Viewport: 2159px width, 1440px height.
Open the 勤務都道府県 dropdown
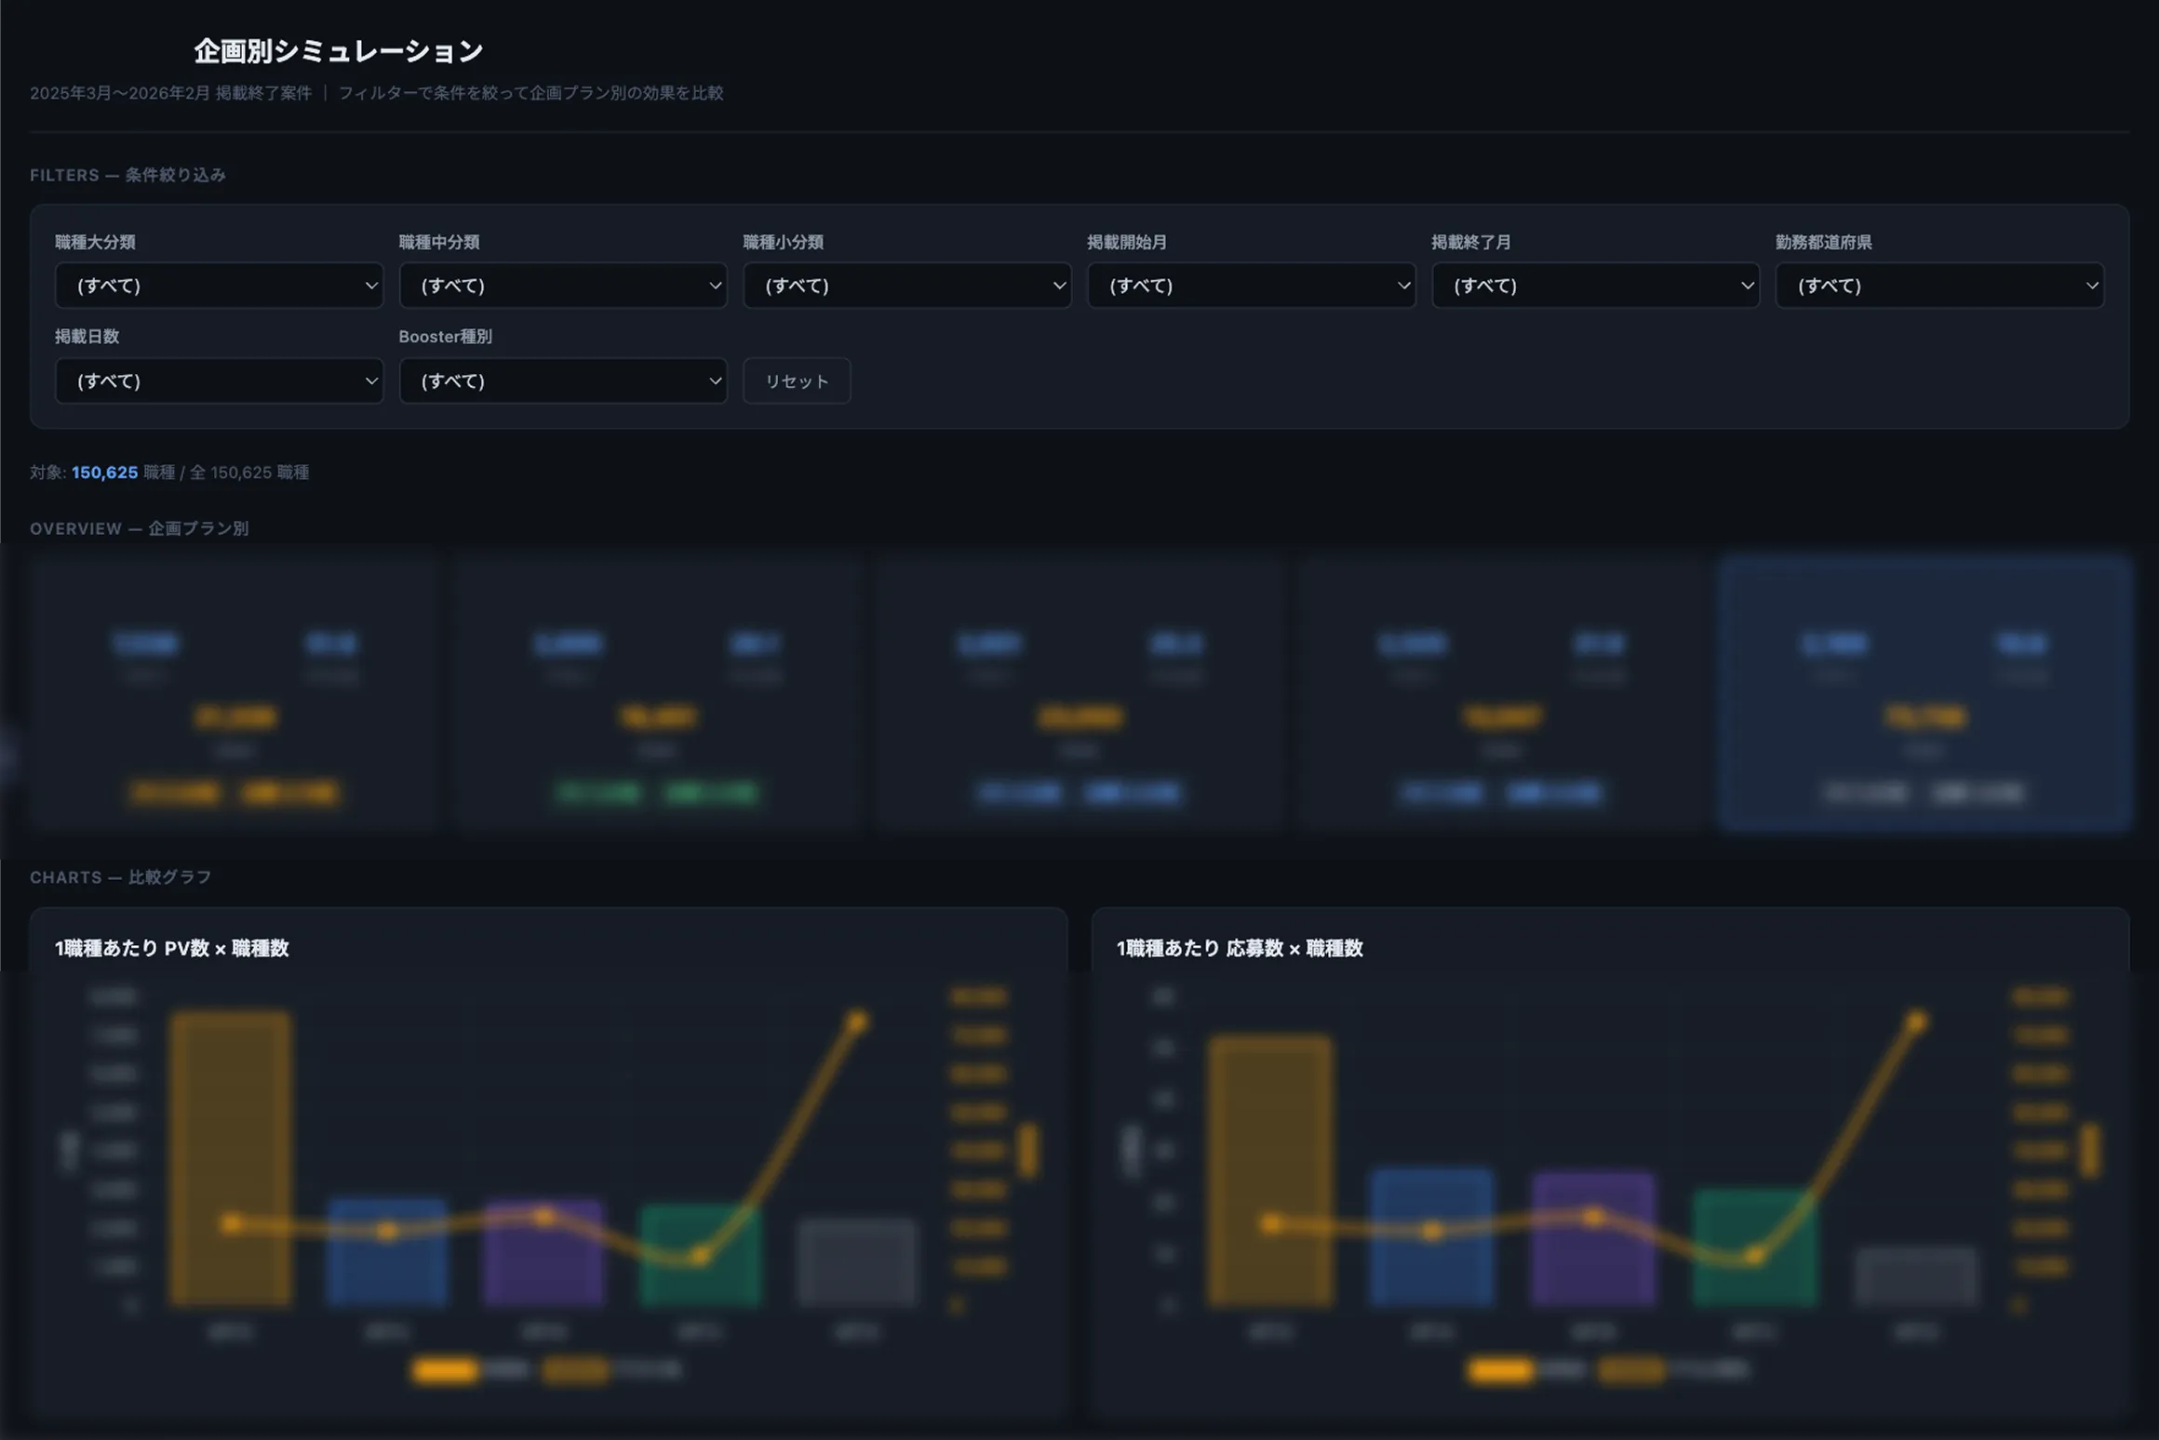1939,286
